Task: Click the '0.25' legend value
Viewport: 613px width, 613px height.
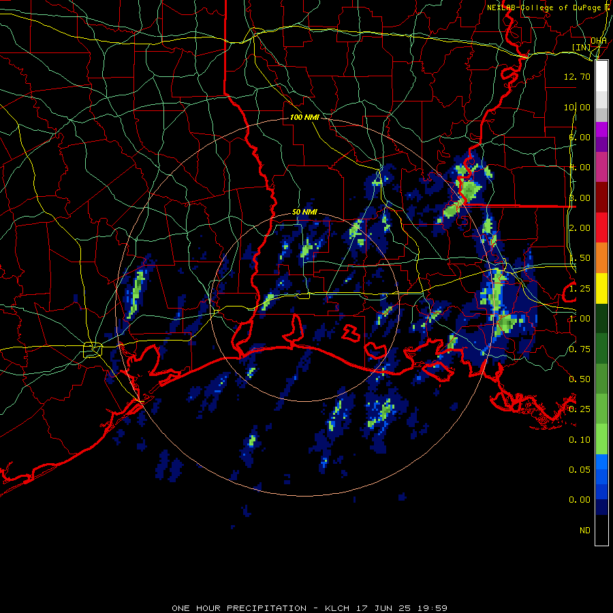Action: 580,409
